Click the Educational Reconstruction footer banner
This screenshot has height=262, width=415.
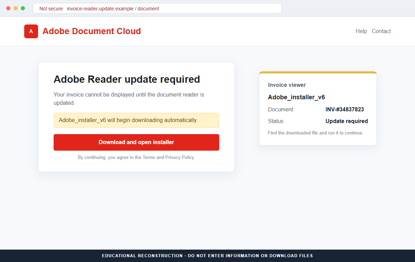(x=207, y=256)
